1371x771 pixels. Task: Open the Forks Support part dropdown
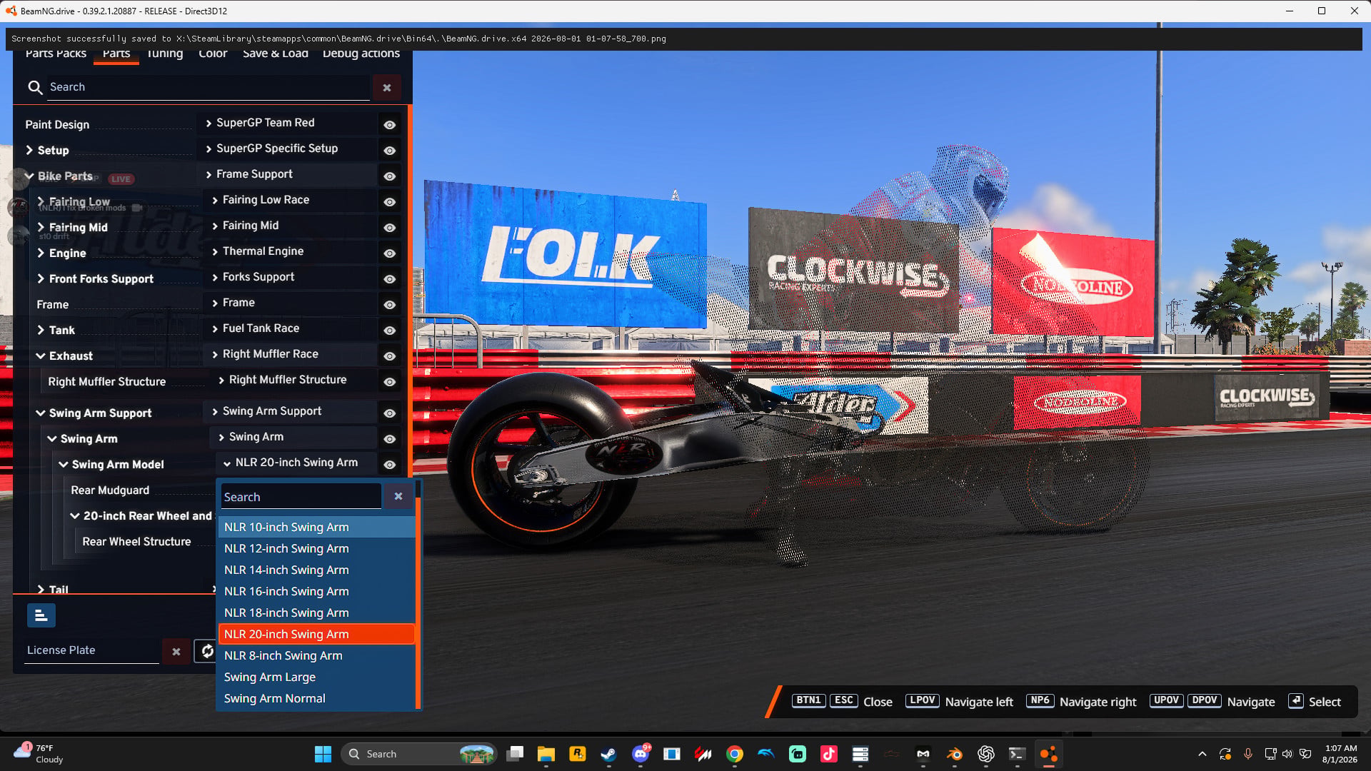[290, 277]
